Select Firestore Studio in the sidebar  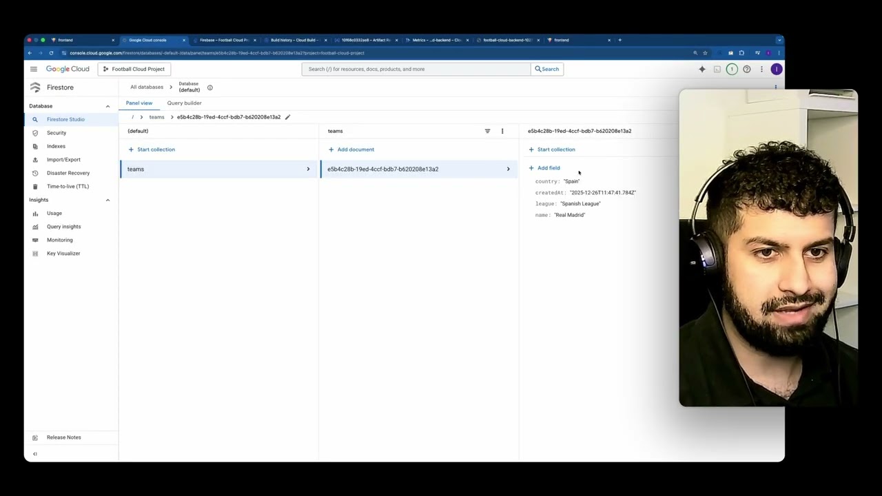71,119
